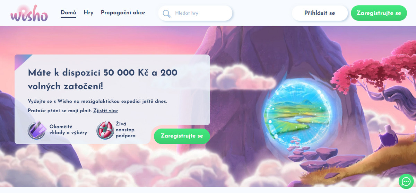Click header Zaregistrujte se button
The width and height of the screenshot is (416, 193).
[379, 13]
